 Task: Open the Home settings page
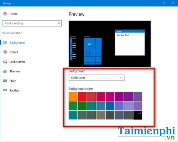14,14
